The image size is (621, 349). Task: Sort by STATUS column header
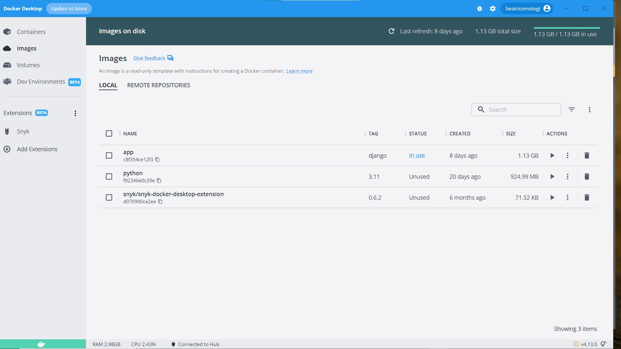(418, 133)
